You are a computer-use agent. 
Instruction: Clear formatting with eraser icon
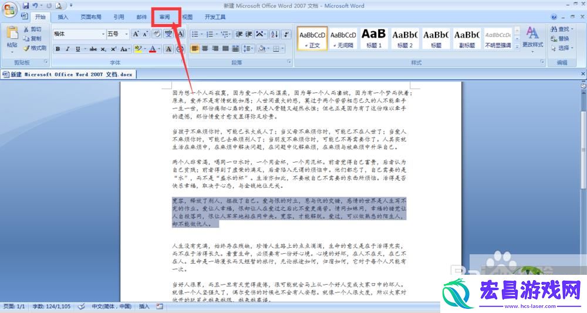(x=157, y=34)
